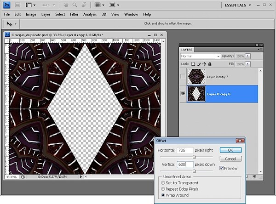Viewport: 276px width, 204px height.
Task: Open the View menu
Action: 115,14
